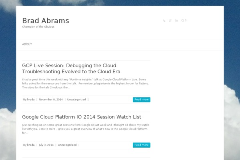Screen dimensions: 240x160
Task: Click the search magnifier icon
Action: tap(183, 20)
